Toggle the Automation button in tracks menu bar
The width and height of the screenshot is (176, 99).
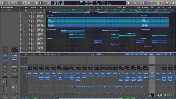click(x=47, y=7)
